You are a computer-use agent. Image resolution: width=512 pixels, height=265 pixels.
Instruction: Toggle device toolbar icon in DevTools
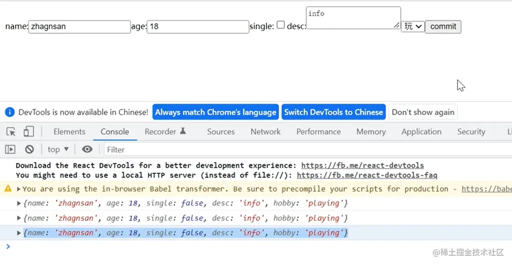29,131
